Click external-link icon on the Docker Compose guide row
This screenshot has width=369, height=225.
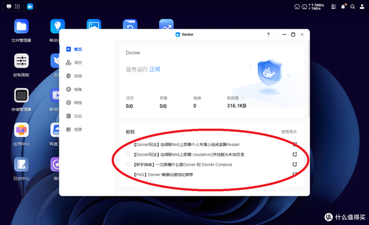click(x=295, y=164)
